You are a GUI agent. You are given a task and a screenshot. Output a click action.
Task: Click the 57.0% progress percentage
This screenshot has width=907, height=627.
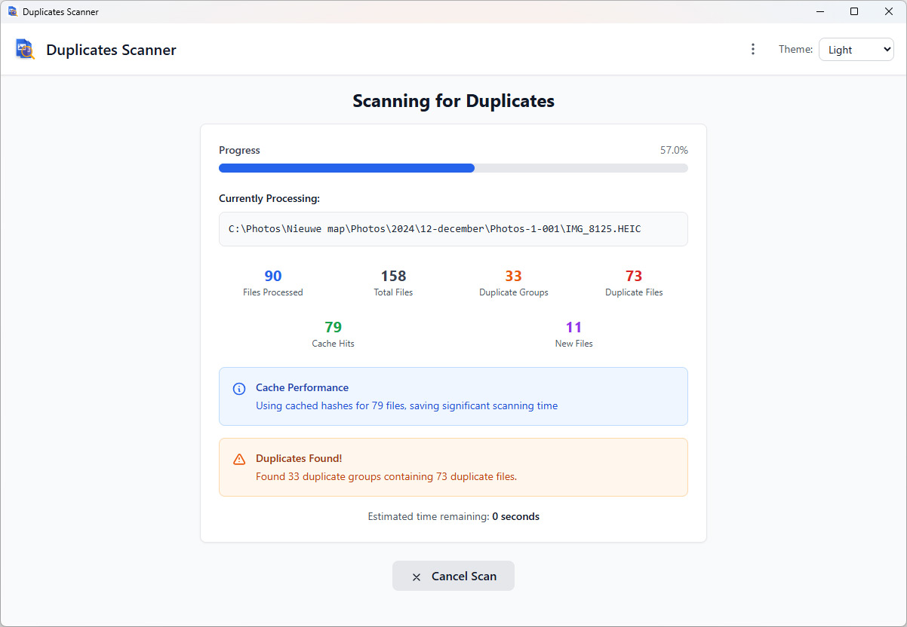click(x=674, y=150)
